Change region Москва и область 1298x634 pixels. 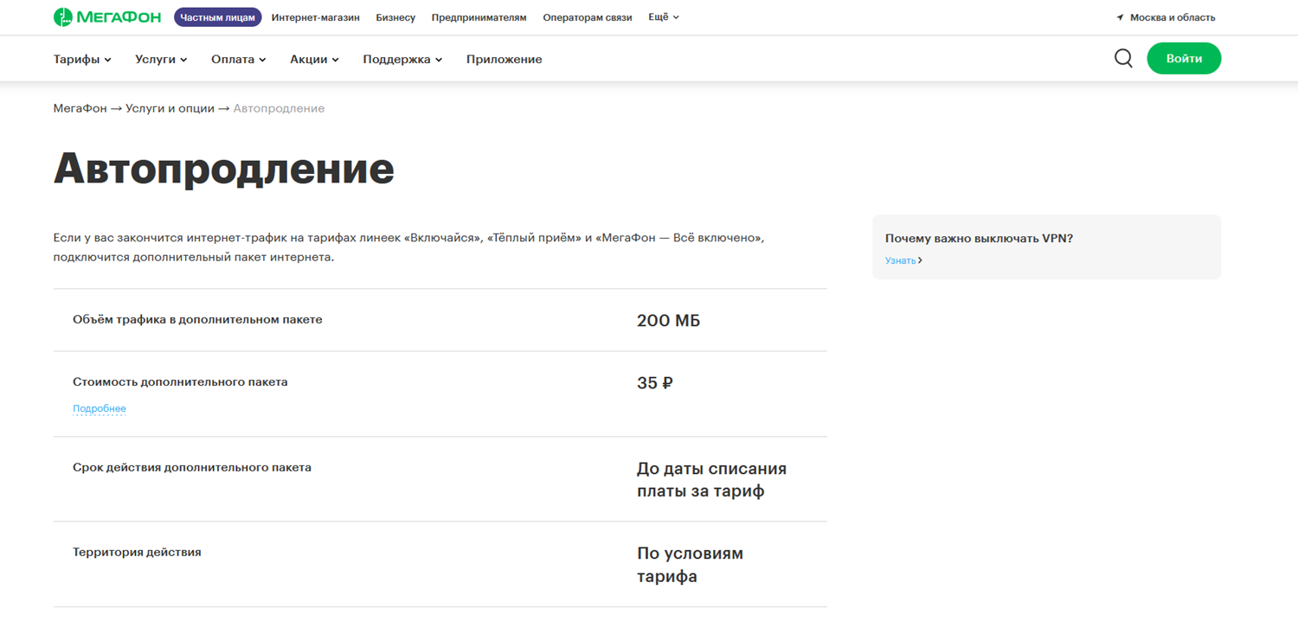[x=1173, y=17]
